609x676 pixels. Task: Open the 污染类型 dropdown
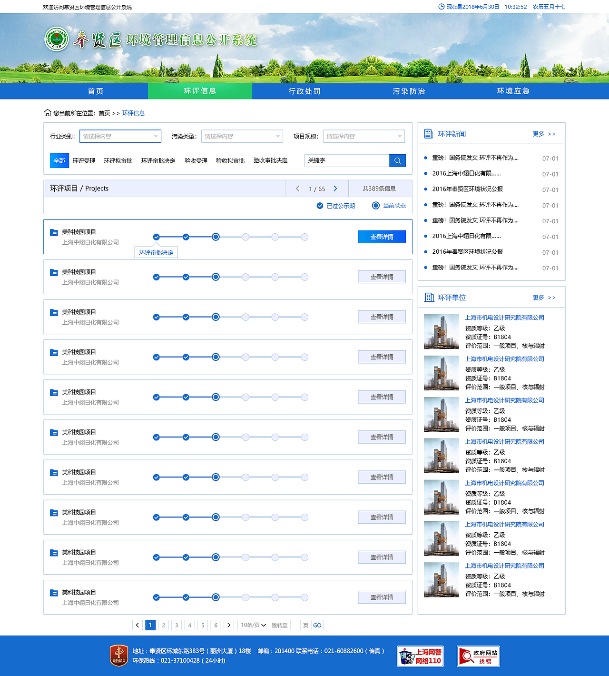[242, 136]
